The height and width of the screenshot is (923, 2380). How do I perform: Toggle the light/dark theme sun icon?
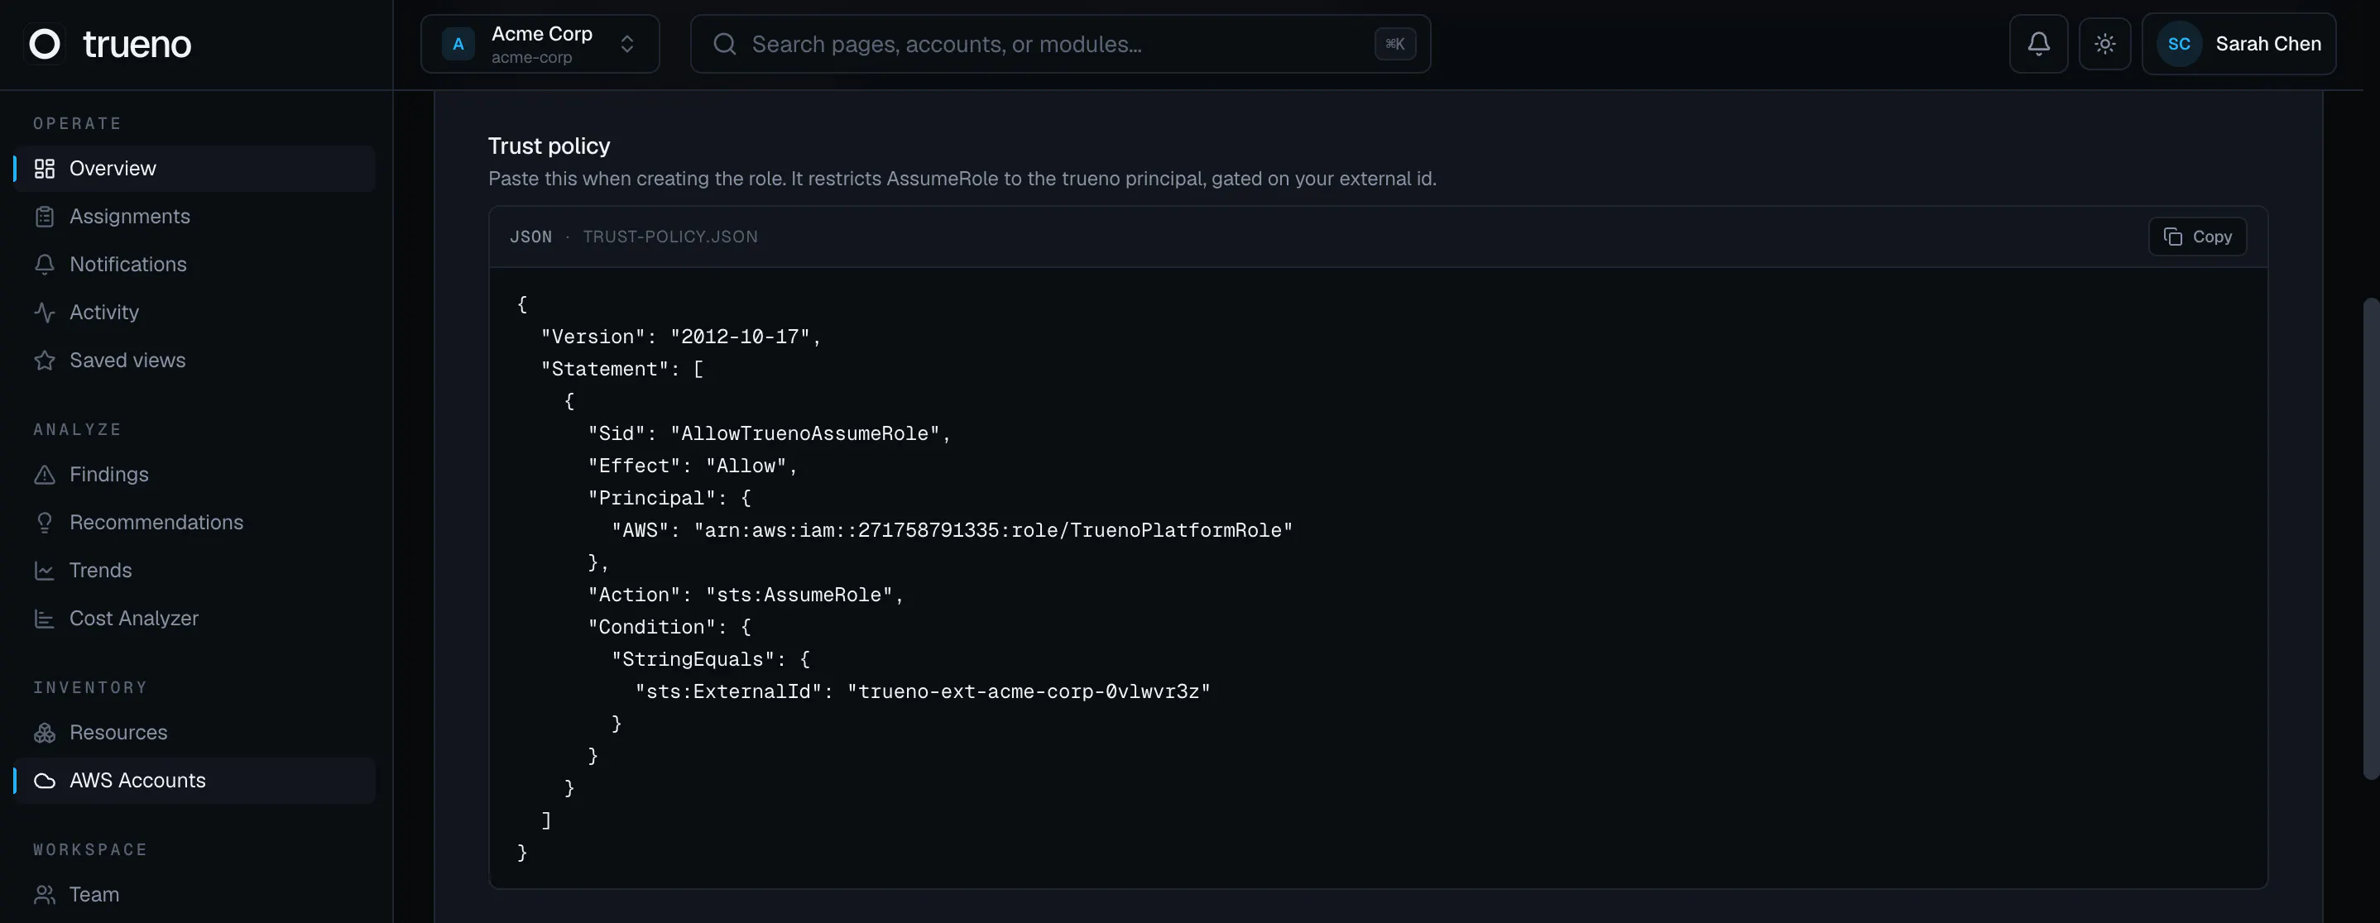pos(2104,43)
